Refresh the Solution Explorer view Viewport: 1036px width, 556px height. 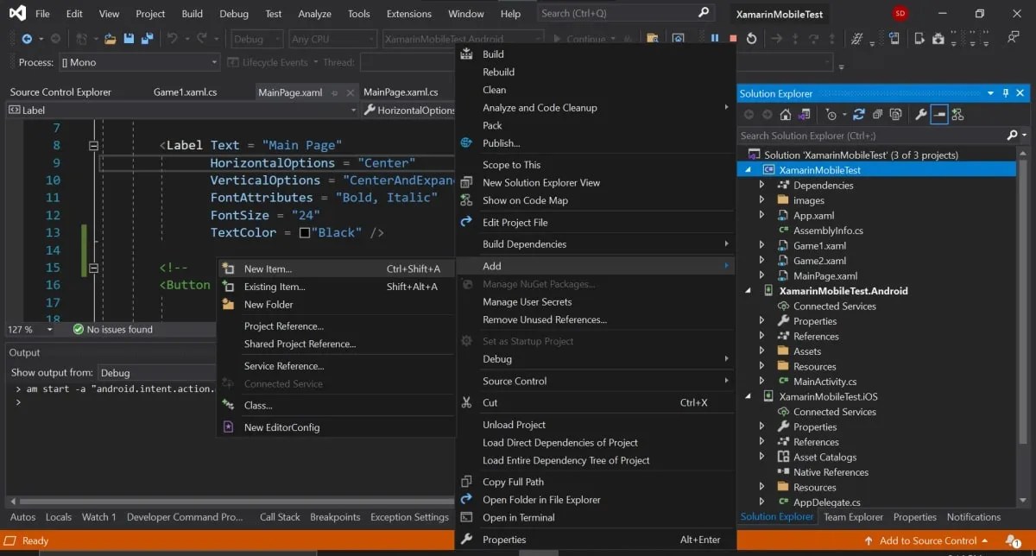tap(860, 114)
